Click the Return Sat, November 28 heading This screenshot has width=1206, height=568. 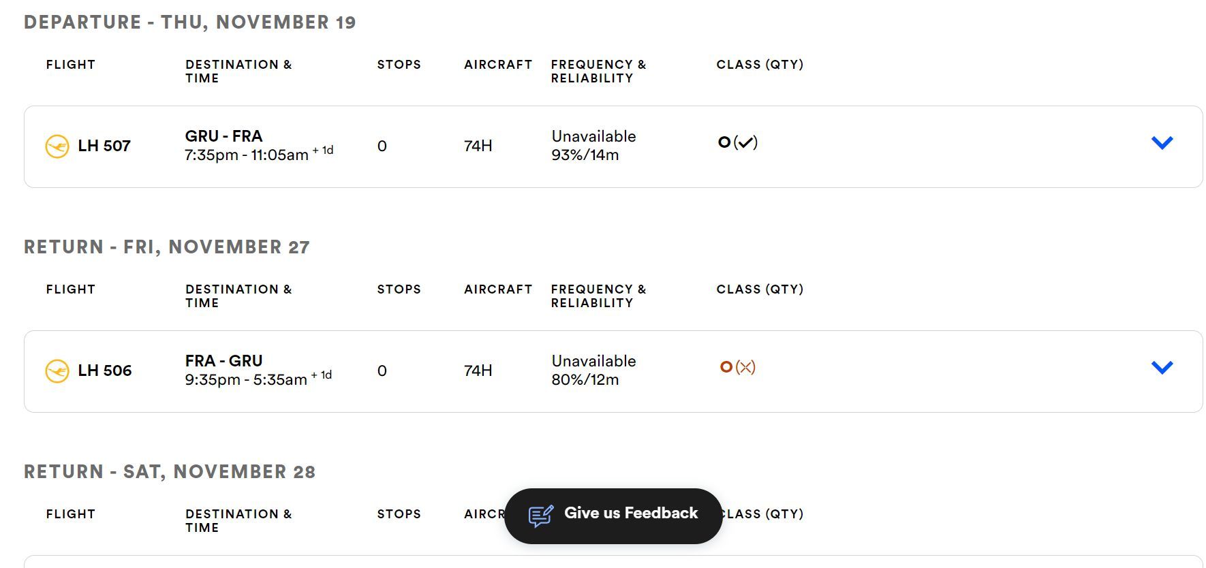coord(170,472)
